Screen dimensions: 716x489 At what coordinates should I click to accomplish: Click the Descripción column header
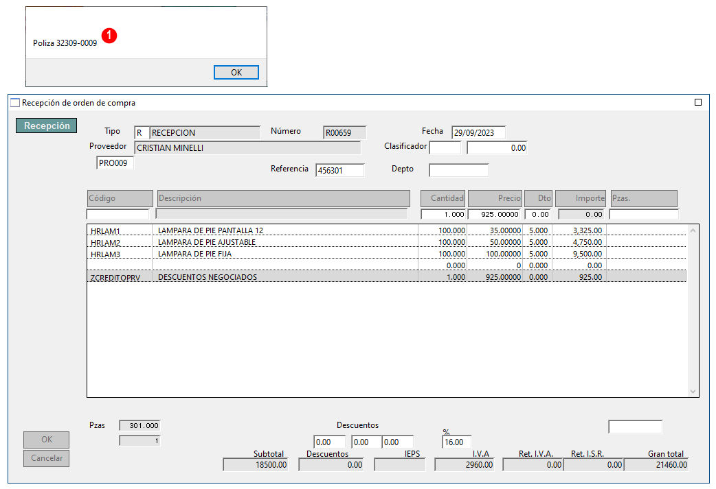(284, 198)
